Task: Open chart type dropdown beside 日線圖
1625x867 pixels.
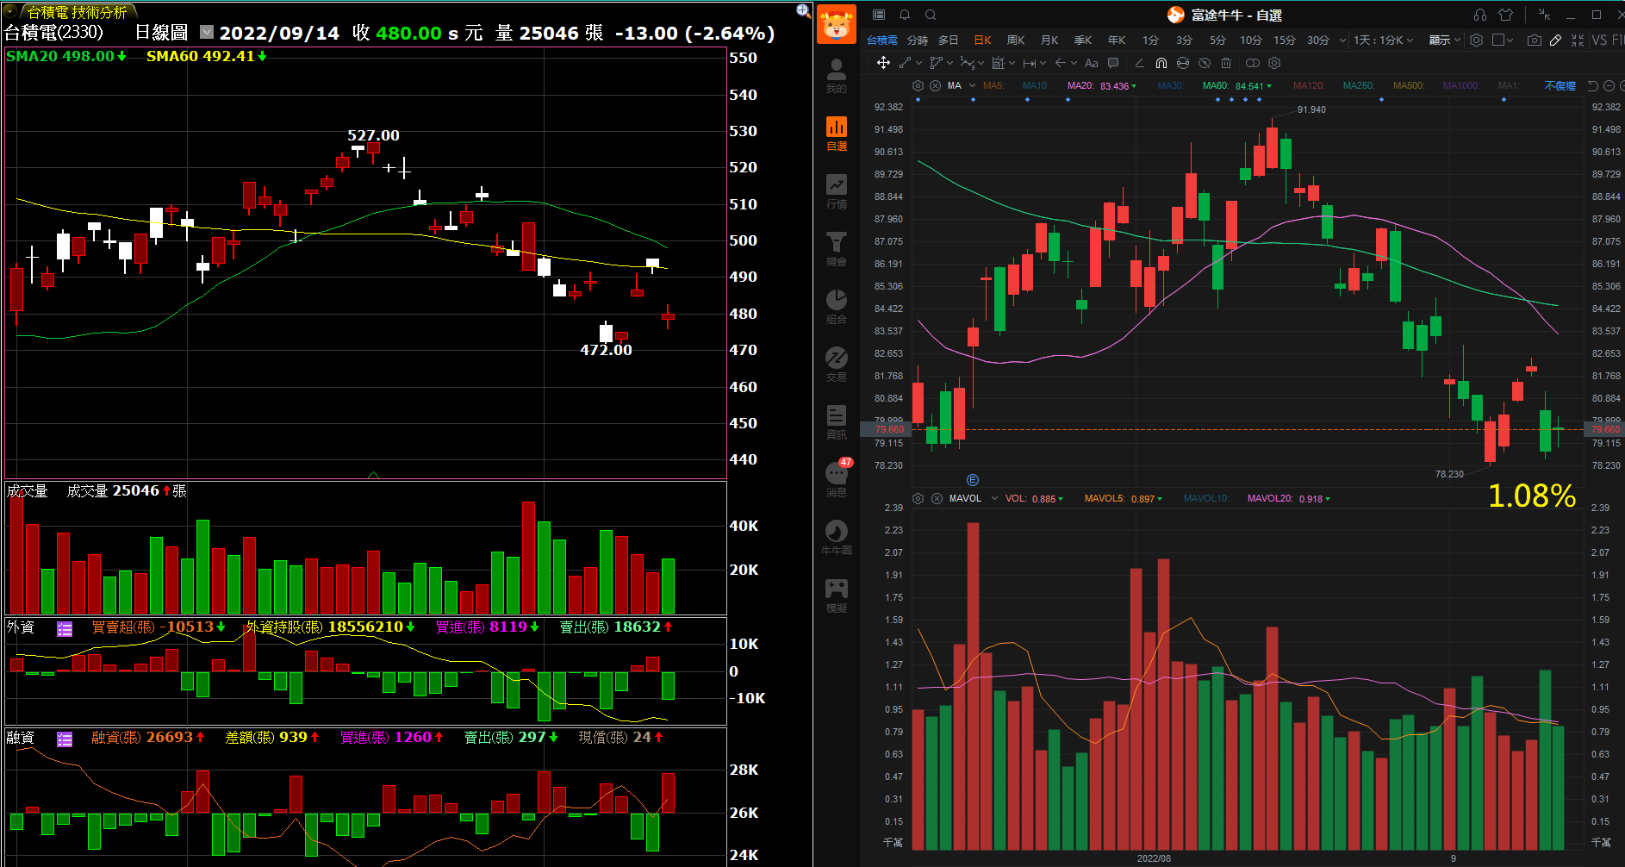Action: click(x=206, y=32)
